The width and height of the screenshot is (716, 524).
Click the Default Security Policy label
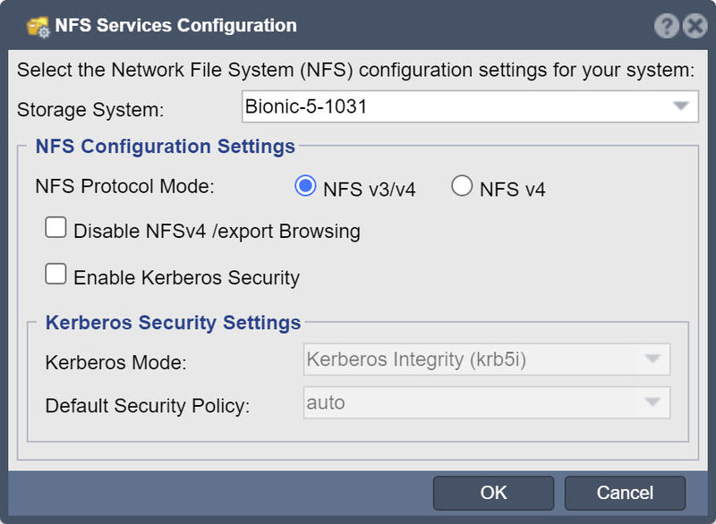tap(148, 406)
